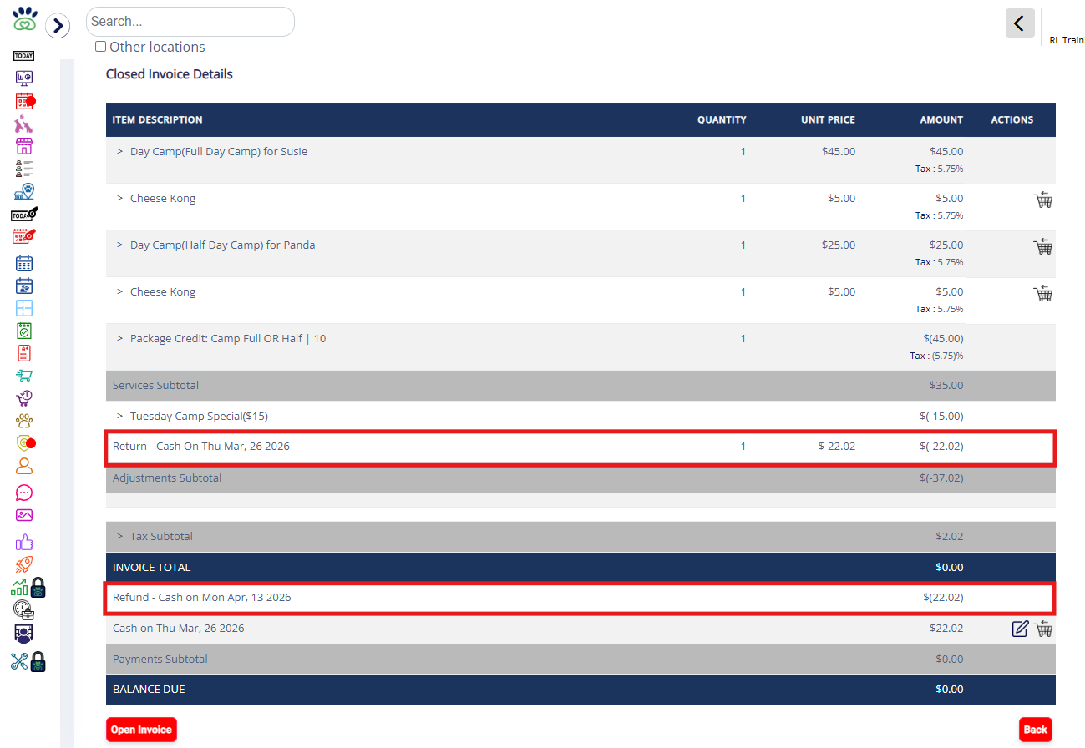Open the dashboard monitor chart icon
The image size is (1085, 748).
(x=24, y=78)
